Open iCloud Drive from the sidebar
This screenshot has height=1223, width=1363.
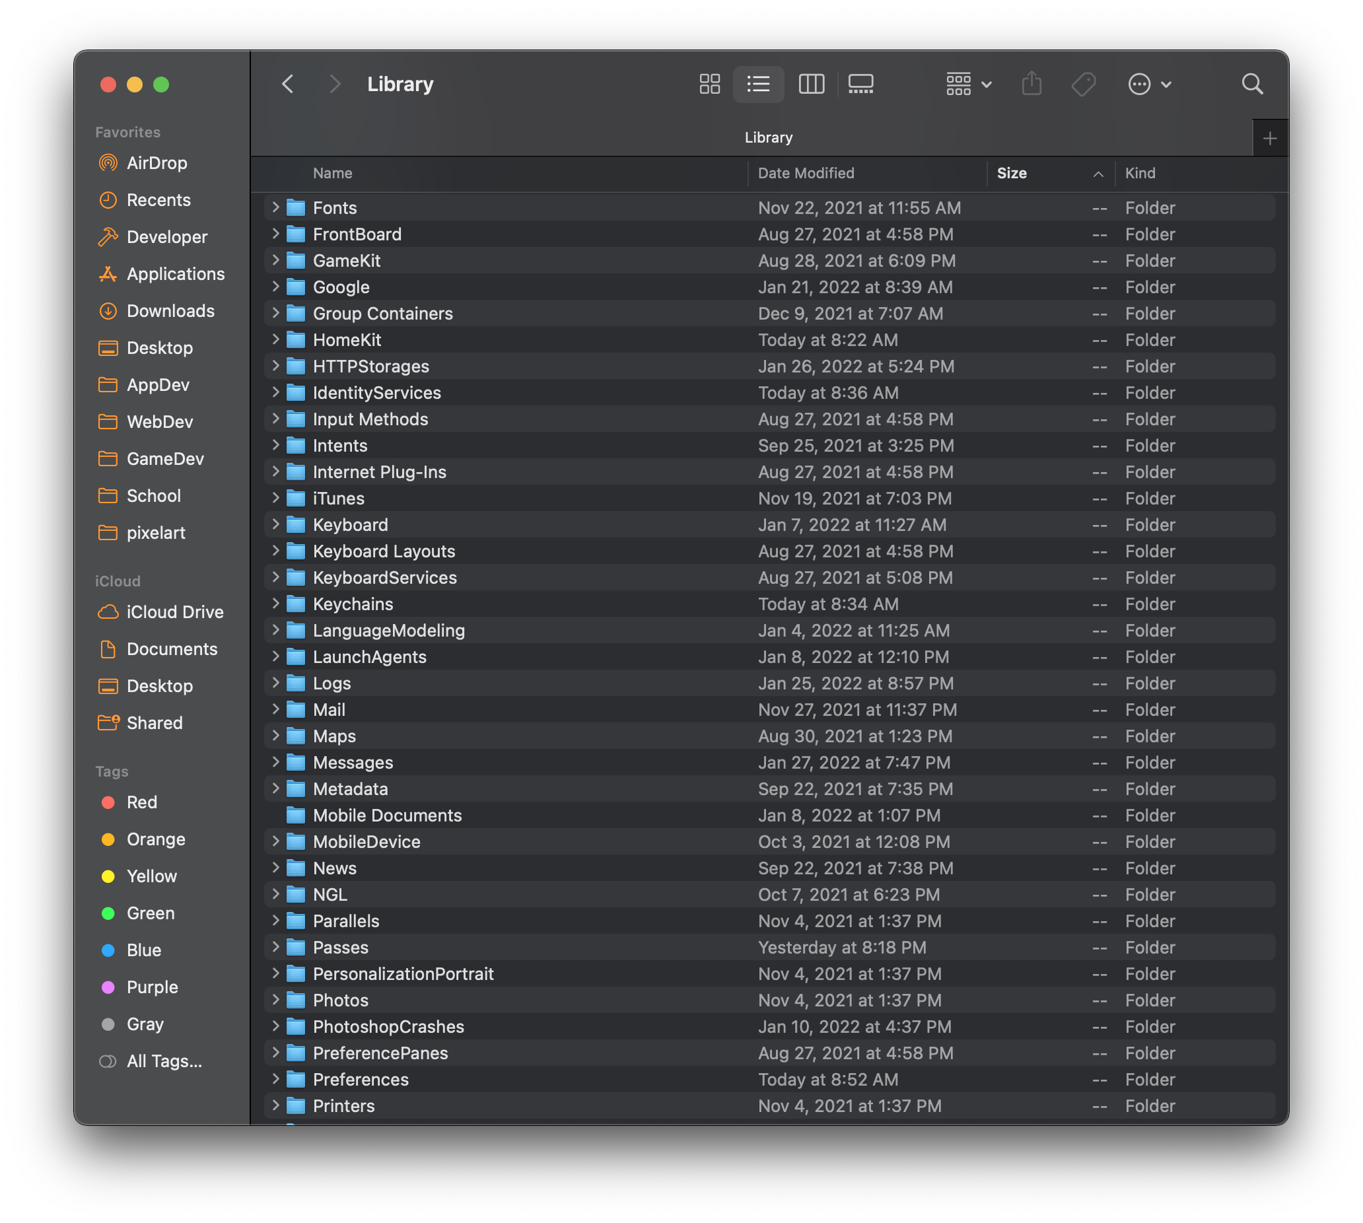175,611
